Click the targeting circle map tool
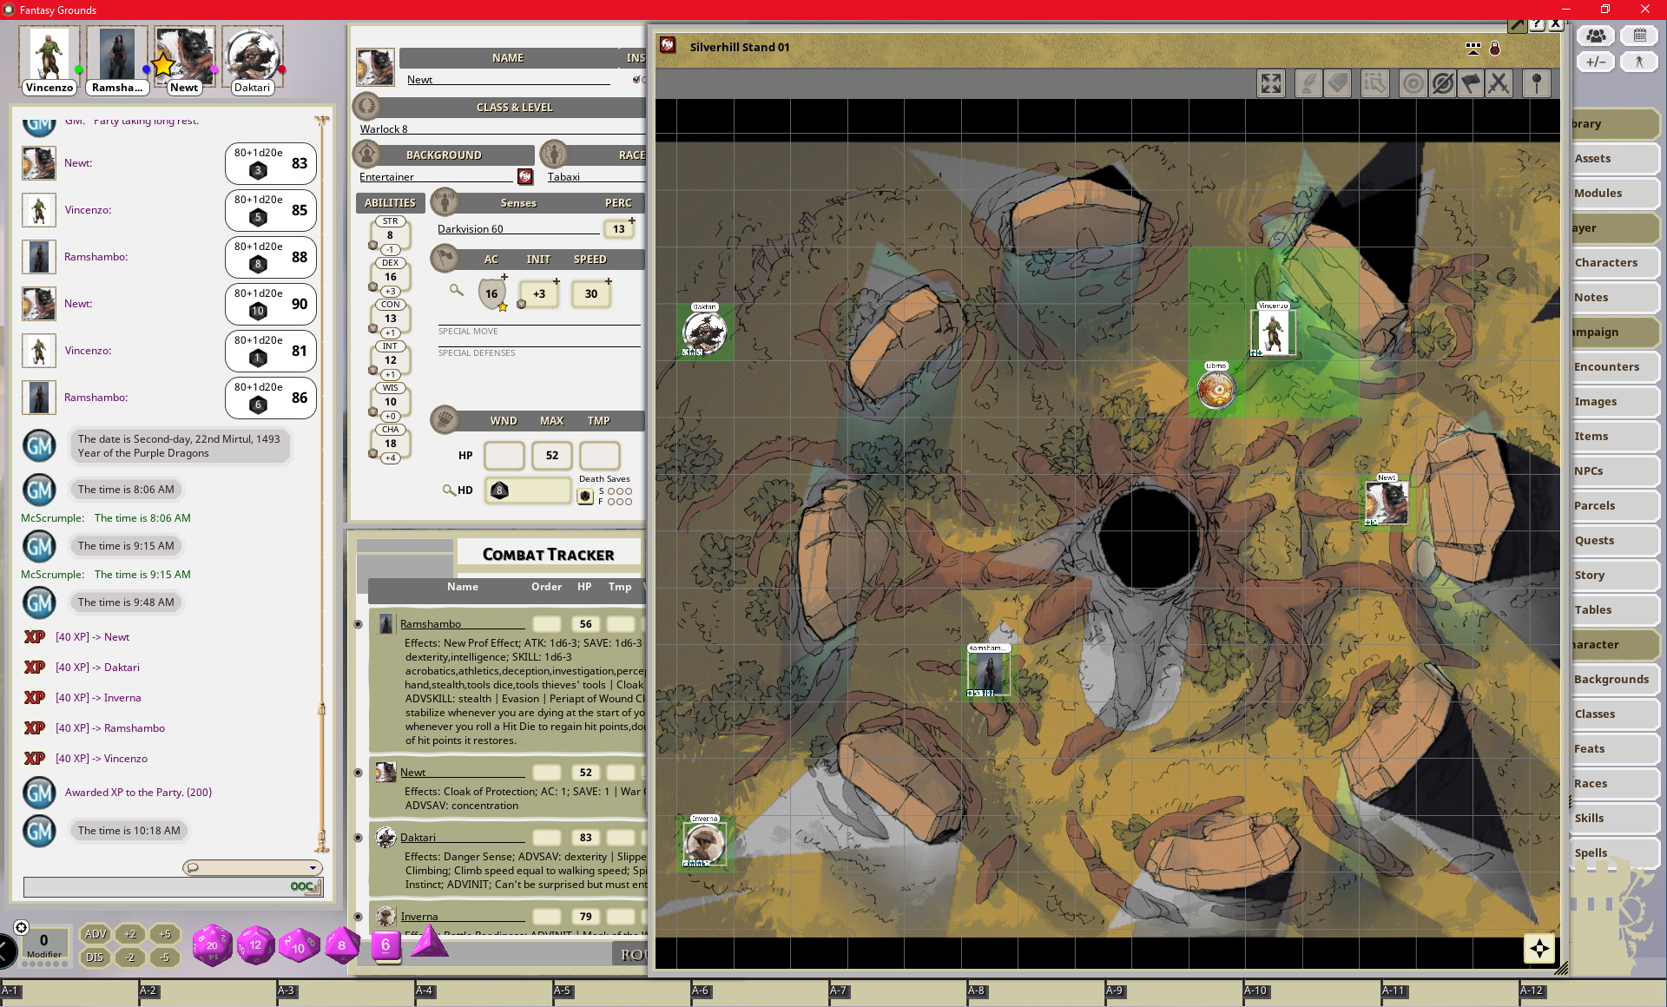The height and width of the screenshot is (1007, 1667). point(1413,83)
